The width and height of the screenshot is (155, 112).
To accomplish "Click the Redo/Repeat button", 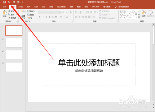I will [x=14, y=2].
